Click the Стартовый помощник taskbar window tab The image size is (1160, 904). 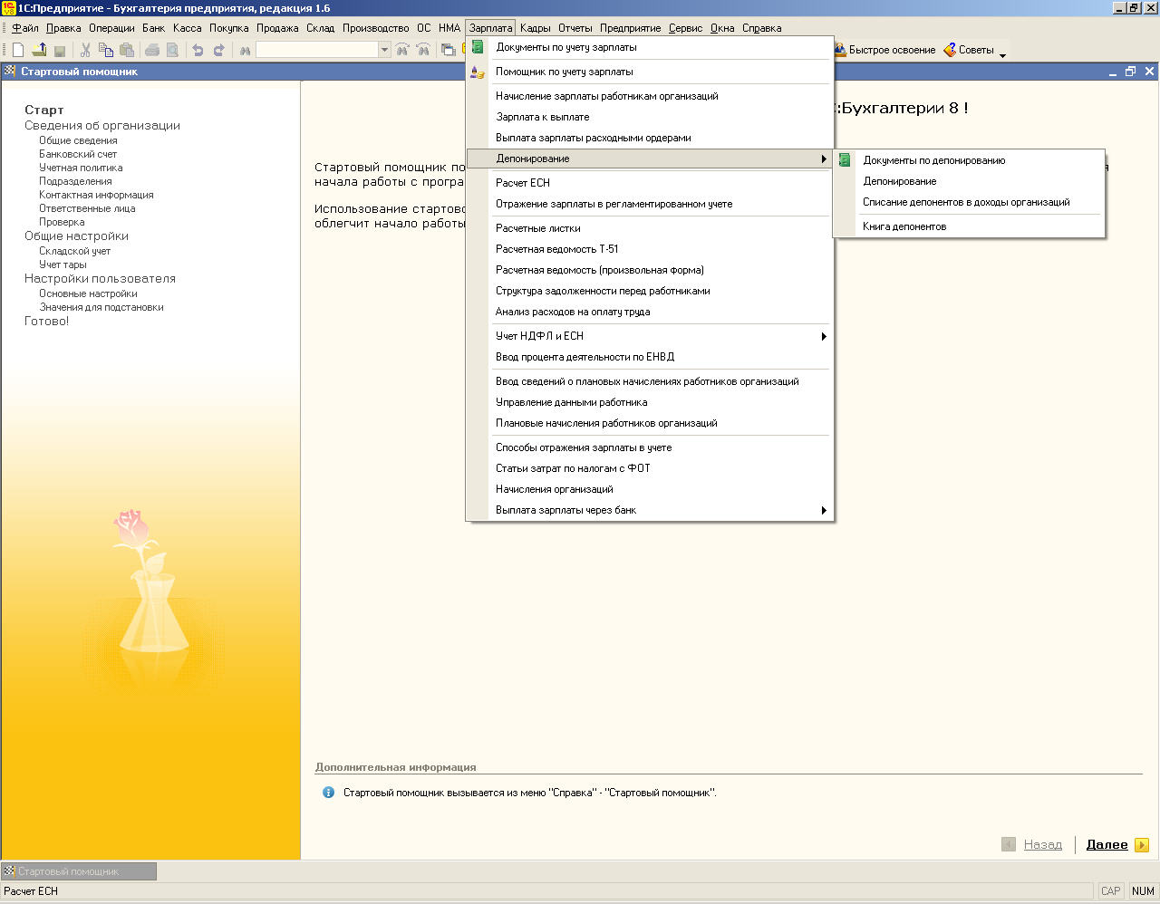[78, 871]
